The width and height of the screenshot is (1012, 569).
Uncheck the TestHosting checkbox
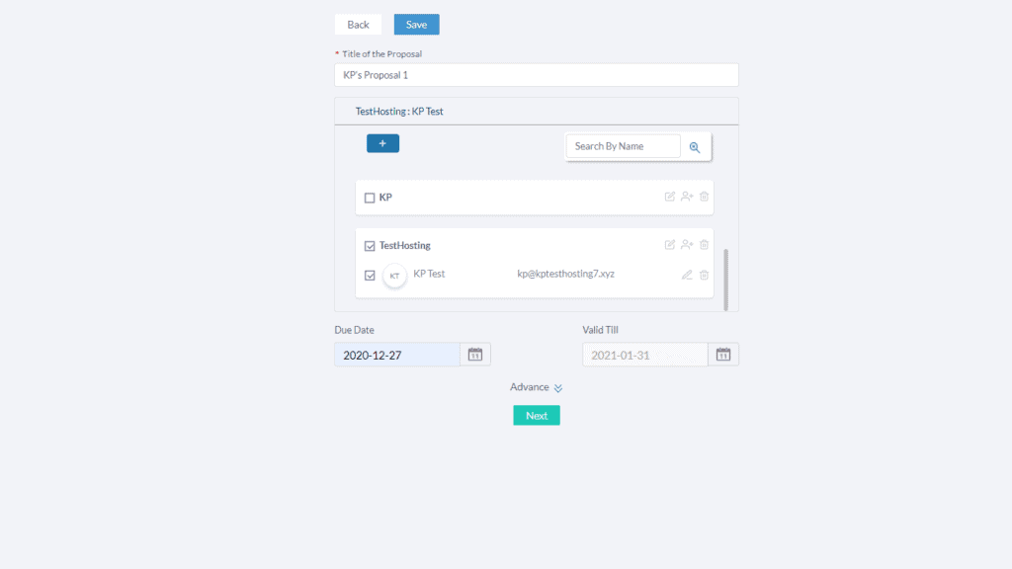[371, 245]
